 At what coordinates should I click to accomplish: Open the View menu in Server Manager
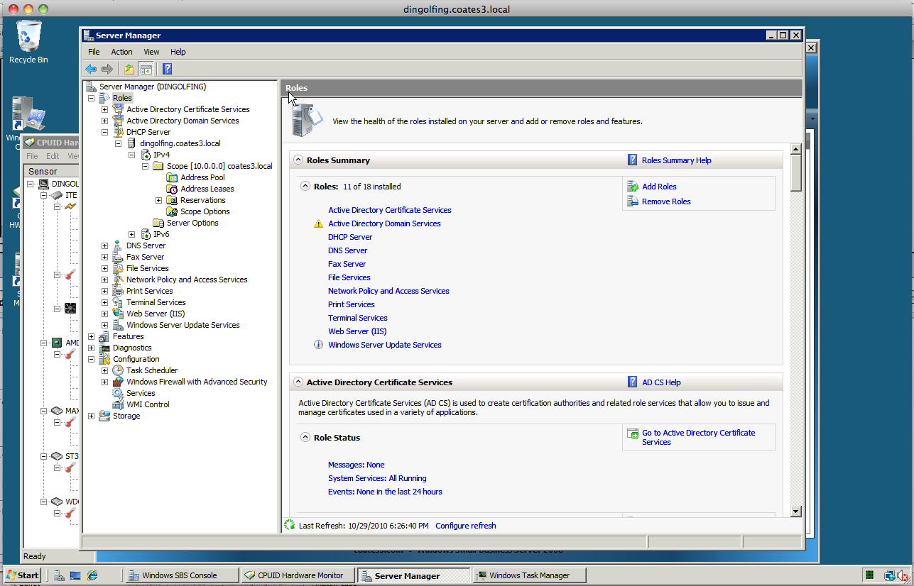click(151, 52)
